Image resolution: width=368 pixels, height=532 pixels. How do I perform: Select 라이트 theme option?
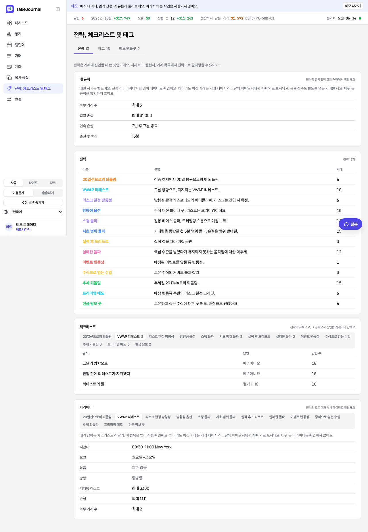pos(33,183)
